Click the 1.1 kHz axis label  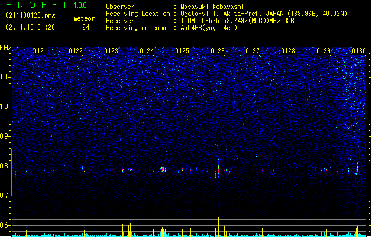(5, 77)
